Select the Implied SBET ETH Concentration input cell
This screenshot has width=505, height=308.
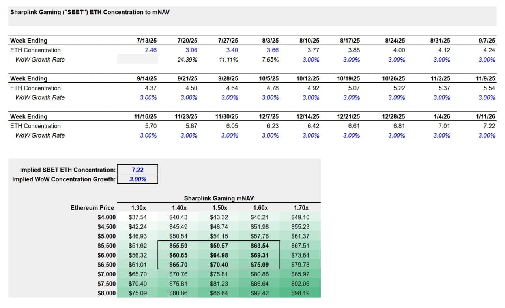(137, 170)
